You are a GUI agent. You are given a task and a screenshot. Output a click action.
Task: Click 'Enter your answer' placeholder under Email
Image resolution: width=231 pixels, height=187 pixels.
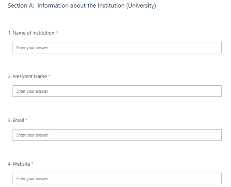(x=32, y=135)
